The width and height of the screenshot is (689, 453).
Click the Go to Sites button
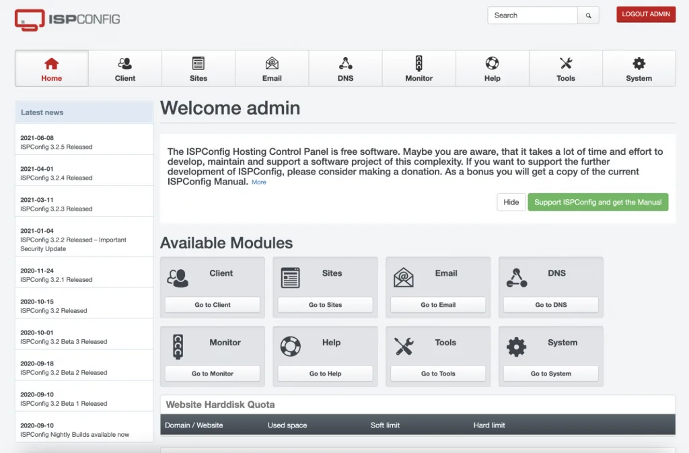[325, 304]
